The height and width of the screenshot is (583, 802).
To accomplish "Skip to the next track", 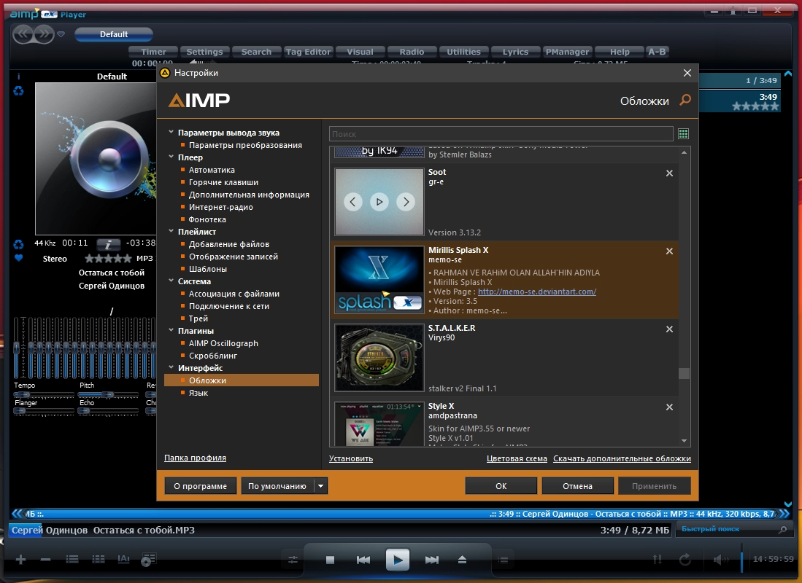I will [432, 560].
